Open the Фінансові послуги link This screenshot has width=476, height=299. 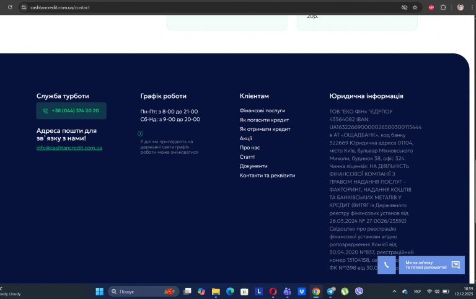(x=262, y=110)
